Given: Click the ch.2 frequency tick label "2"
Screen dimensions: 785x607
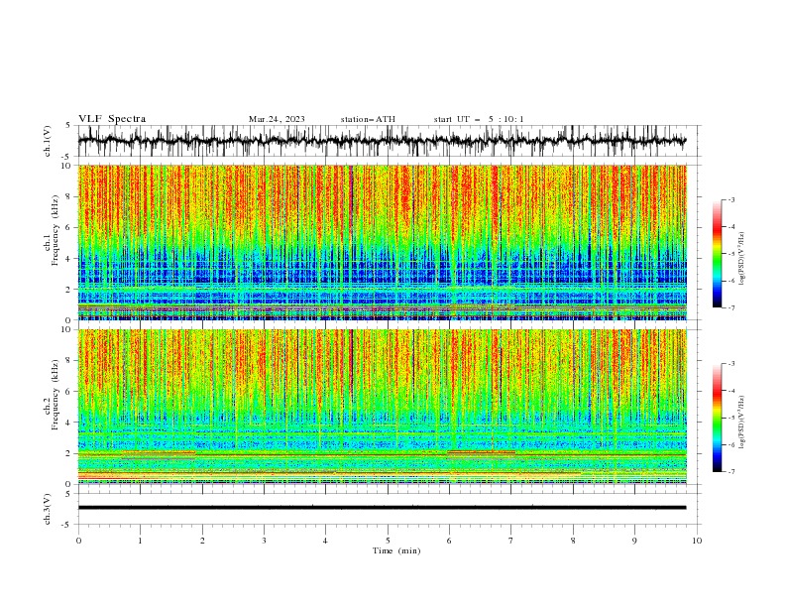Looking at the screenshot, I should pyautogui.click(x=69, y=453).
